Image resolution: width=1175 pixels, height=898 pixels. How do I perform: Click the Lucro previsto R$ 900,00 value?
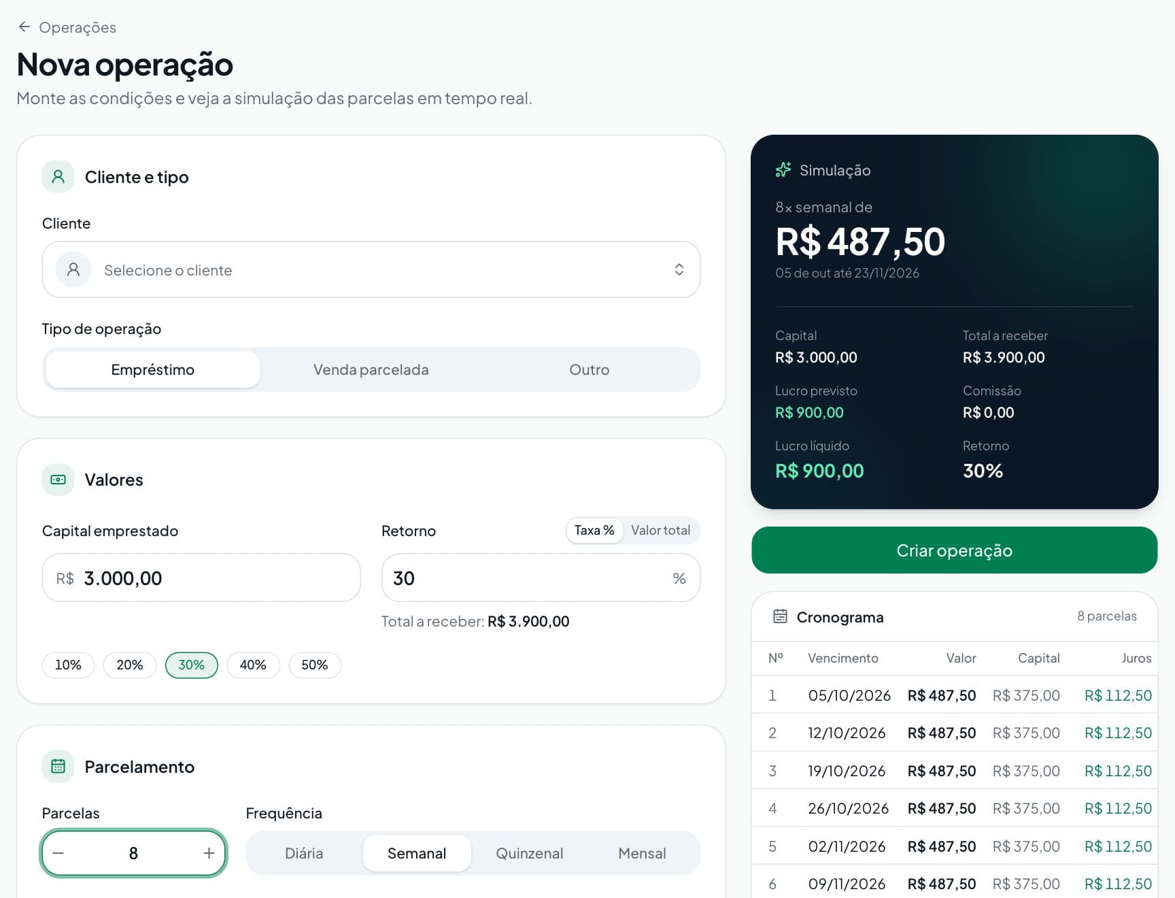[x=809, y=412]
